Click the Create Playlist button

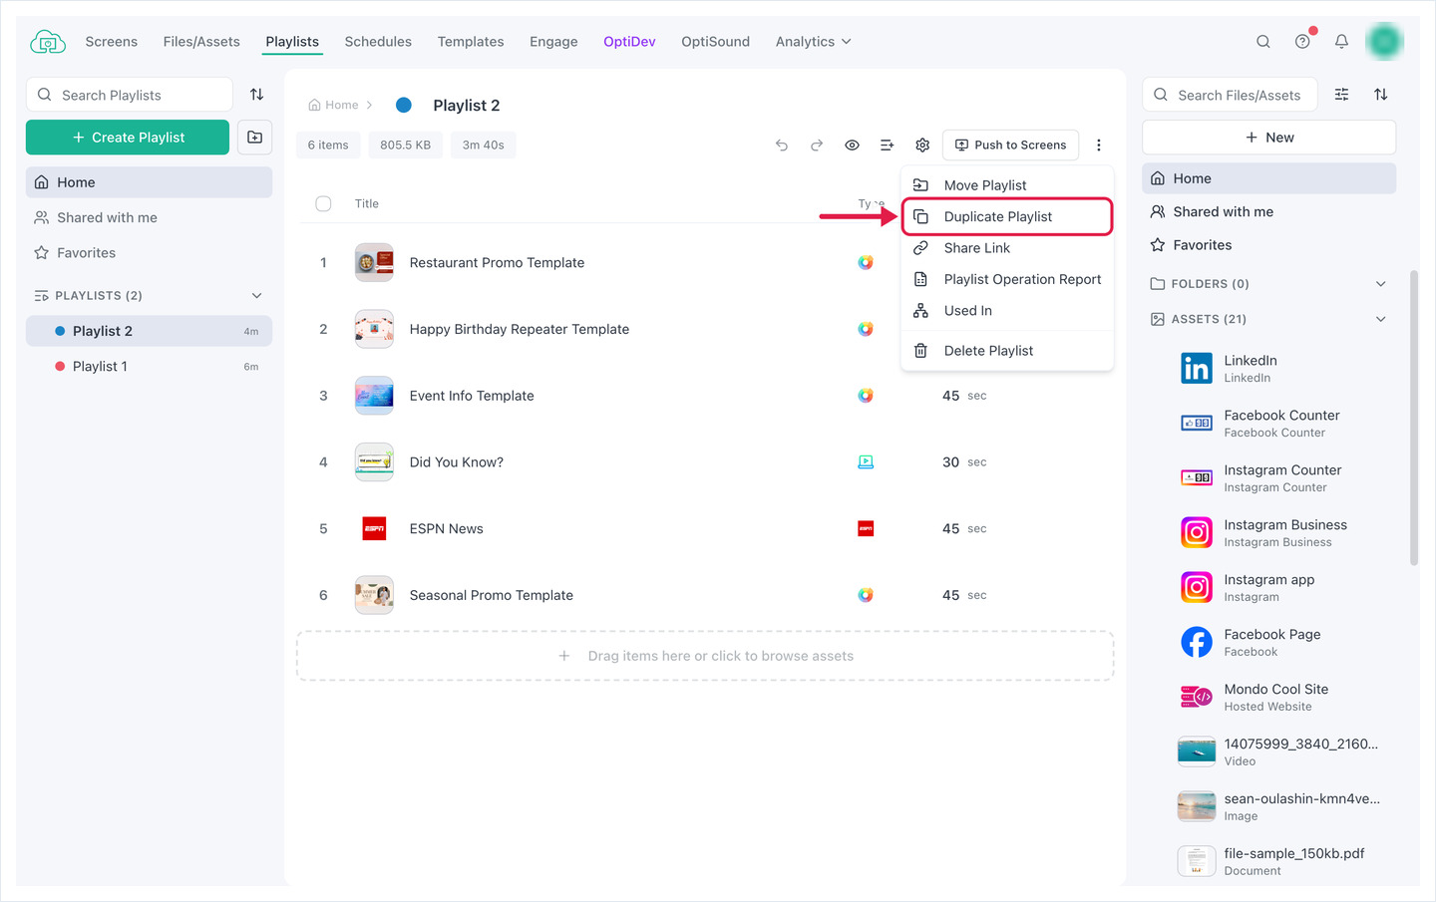pos(128,138)
